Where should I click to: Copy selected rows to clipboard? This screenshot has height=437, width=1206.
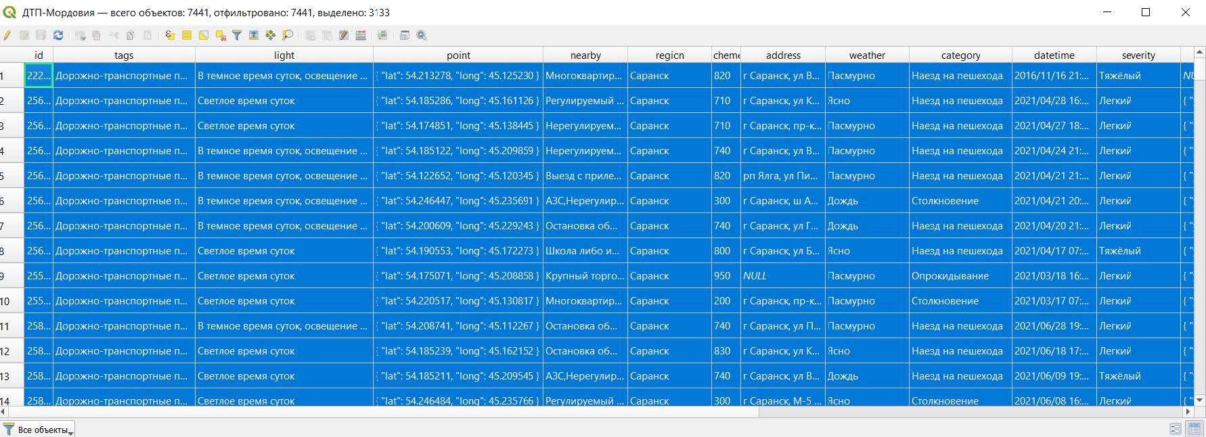click(x=131, y=35)
